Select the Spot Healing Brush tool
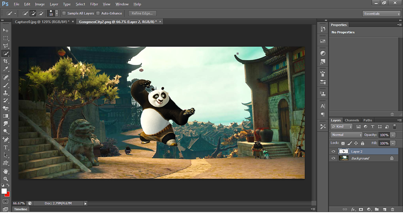The image size is (403, 213). click(x=5, y=77)
